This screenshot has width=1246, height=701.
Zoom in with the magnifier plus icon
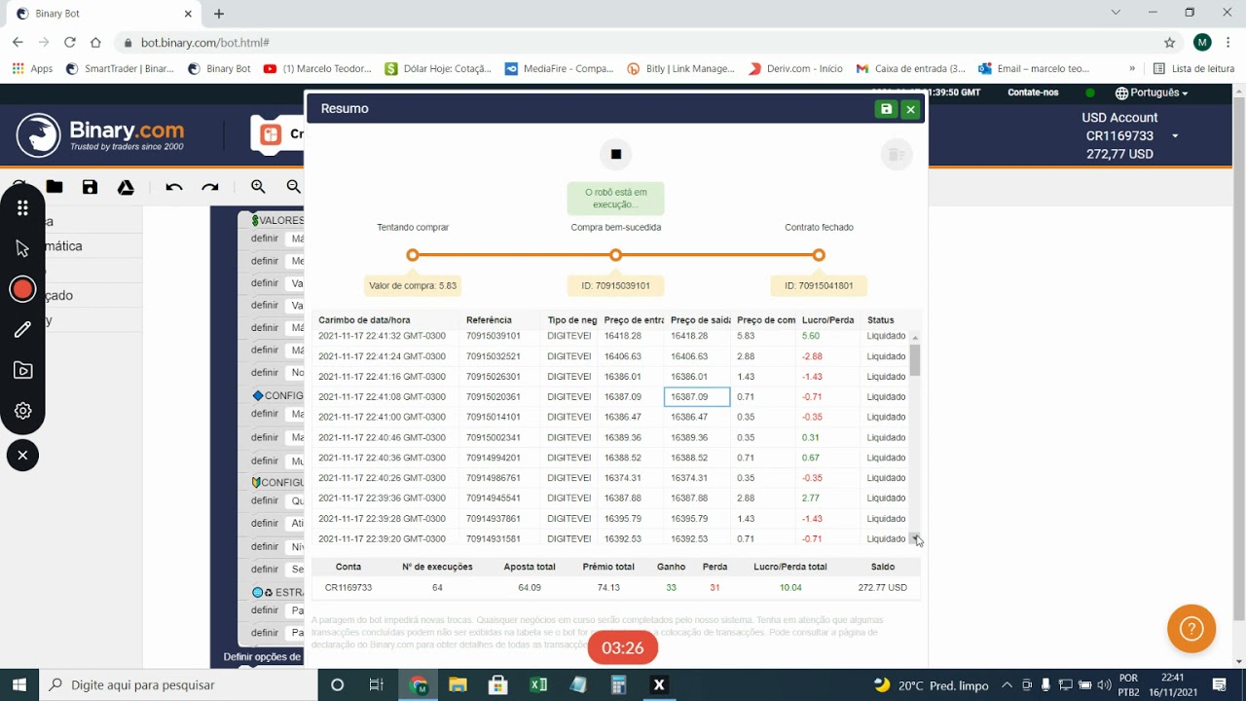tap(258, 187)
